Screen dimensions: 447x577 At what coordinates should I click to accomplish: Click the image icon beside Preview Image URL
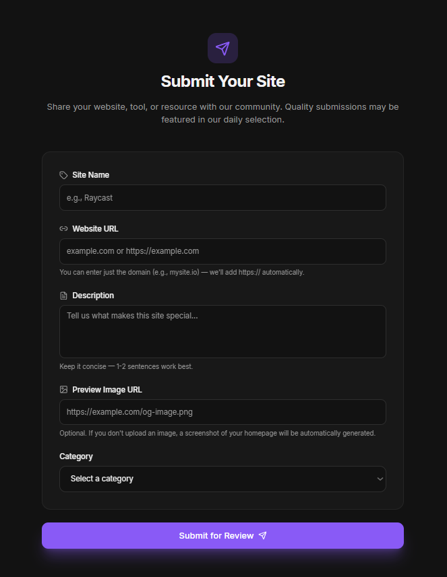(63, 389)
